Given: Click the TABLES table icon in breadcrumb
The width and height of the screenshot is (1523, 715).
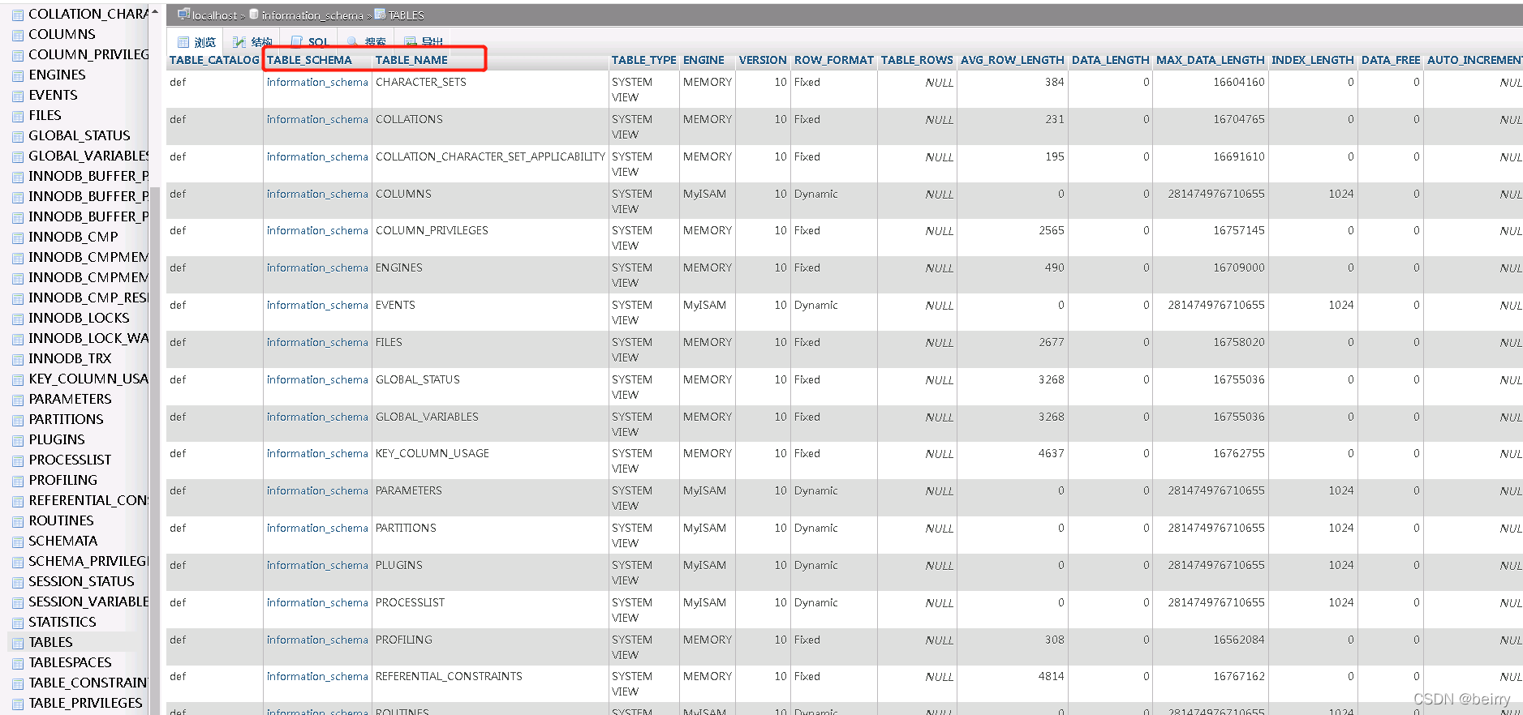Looking at the screenshot, I should point(380,15).
